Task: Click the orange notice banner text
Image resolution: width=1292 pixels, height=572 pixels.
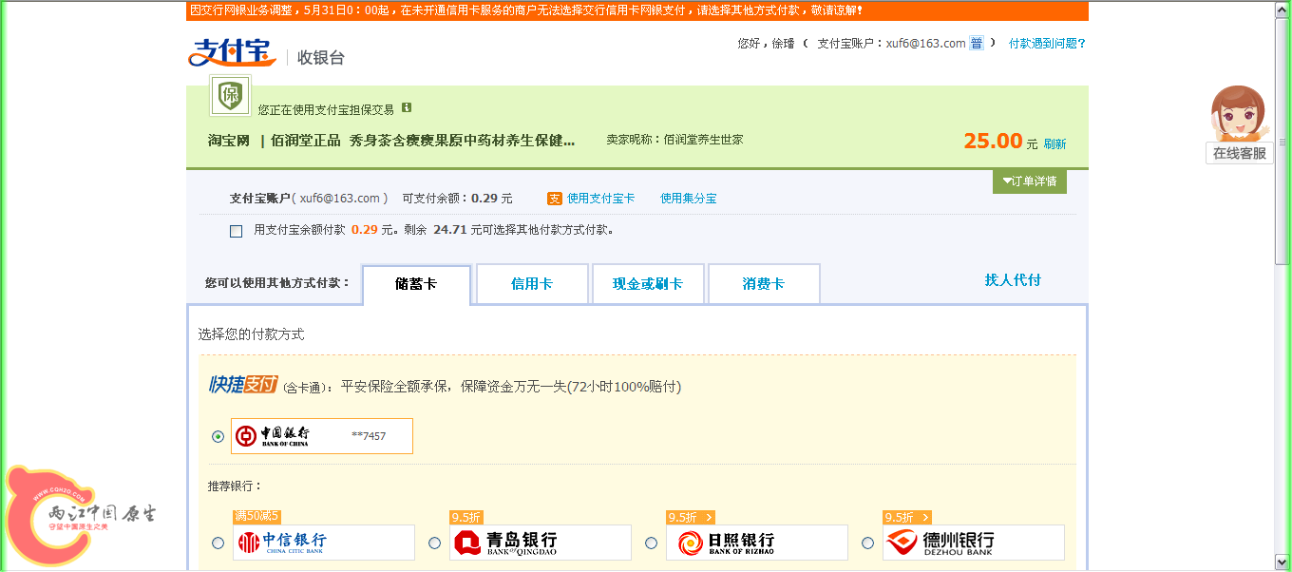Action: tap(526, 10)
